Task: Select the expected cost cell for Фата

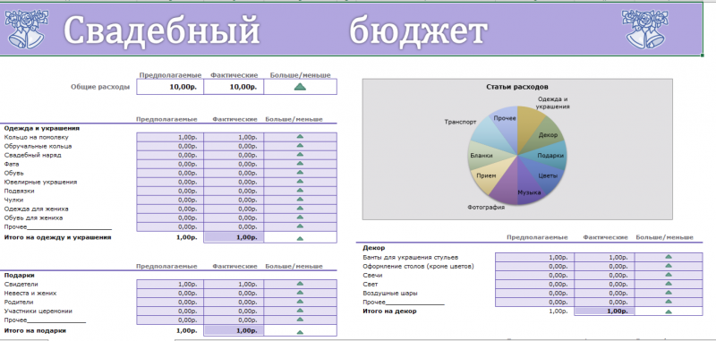Action: pyautogui.click(x=170, y=164)
